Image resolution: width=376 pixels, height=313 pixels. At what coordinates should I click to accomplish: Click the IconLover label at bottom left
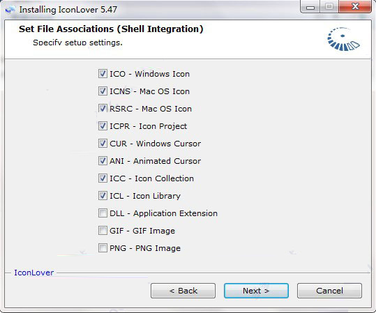click(33, 273)
